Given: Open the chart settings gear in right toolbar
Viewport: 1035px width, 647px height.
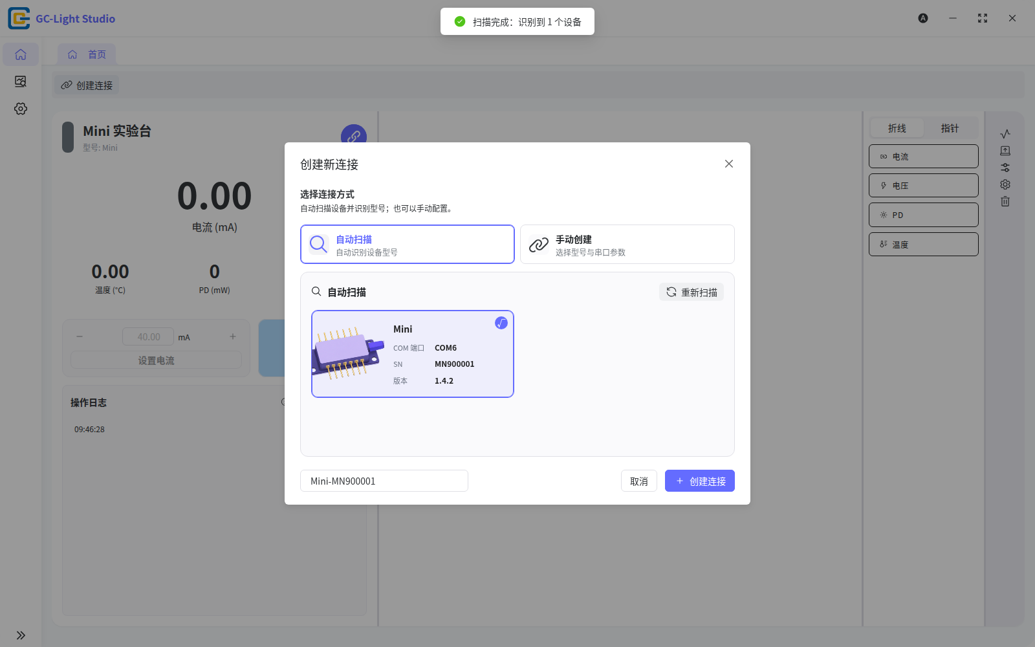Looking at the screenshot, I should click(1005, 184).
